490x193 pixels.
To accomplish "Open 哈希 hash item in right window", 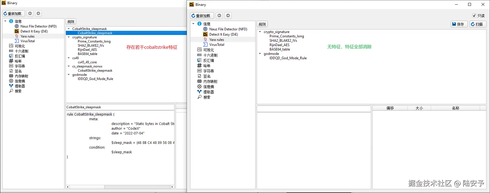I will (207, 66).
